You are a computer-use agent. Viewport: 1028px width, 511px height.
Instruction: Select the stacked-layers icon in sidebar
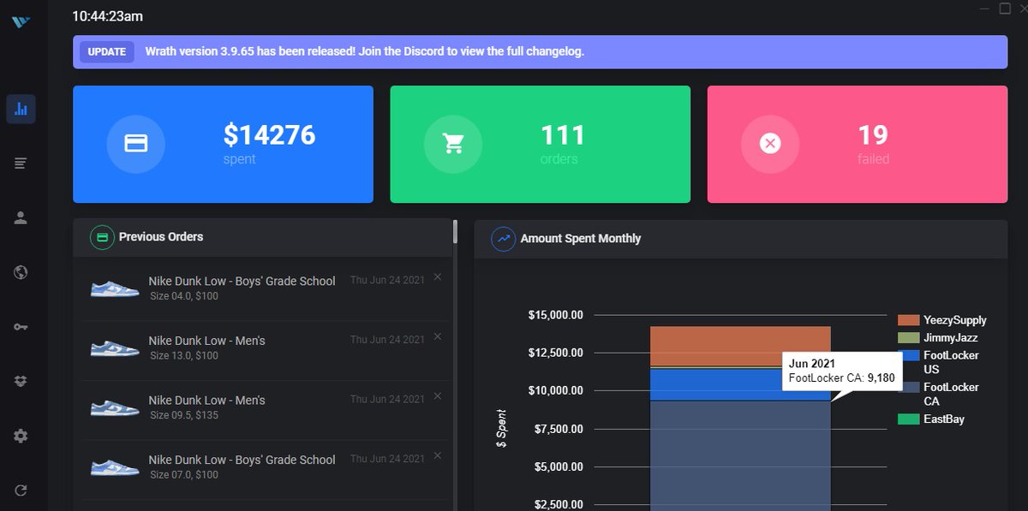pos(21,381)
